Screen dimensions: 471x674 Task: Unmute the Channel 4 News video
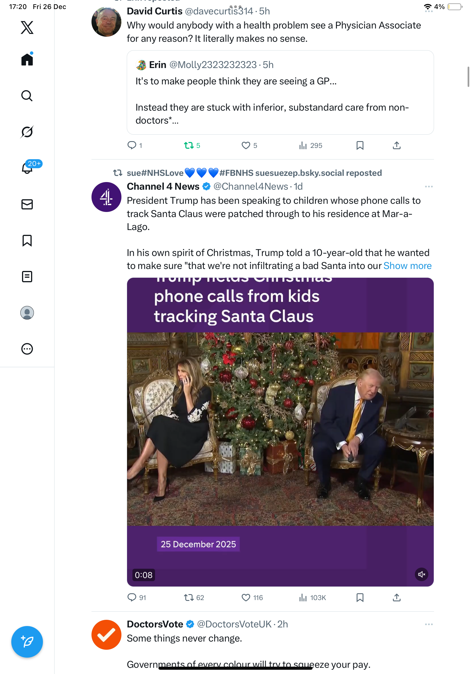click(x=421, y=574)
